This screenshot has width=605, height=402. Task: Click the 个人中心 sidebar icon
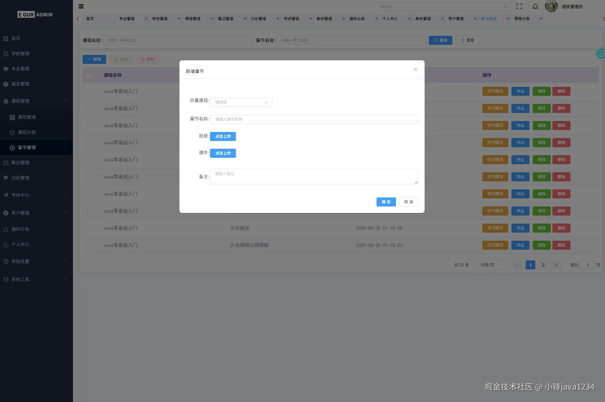[x=6, y=244]
